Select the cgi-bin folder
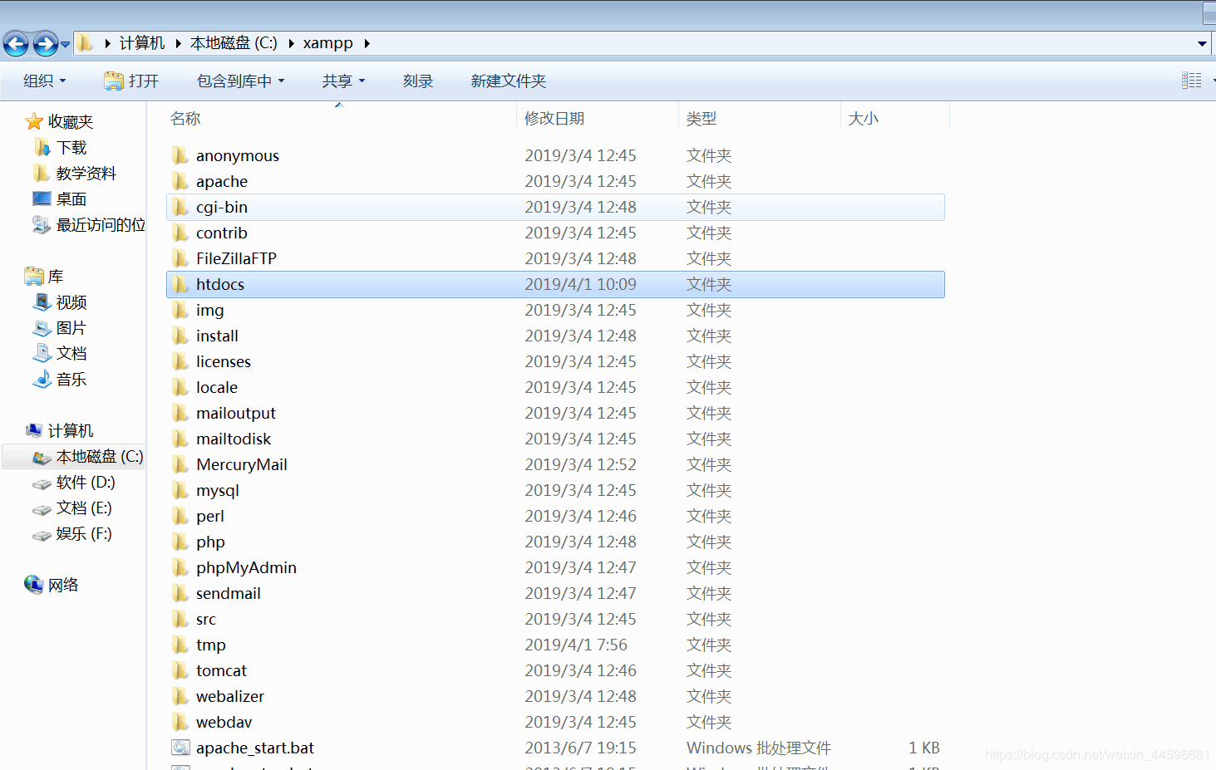 pyautogui.click(x=555, y=207)
